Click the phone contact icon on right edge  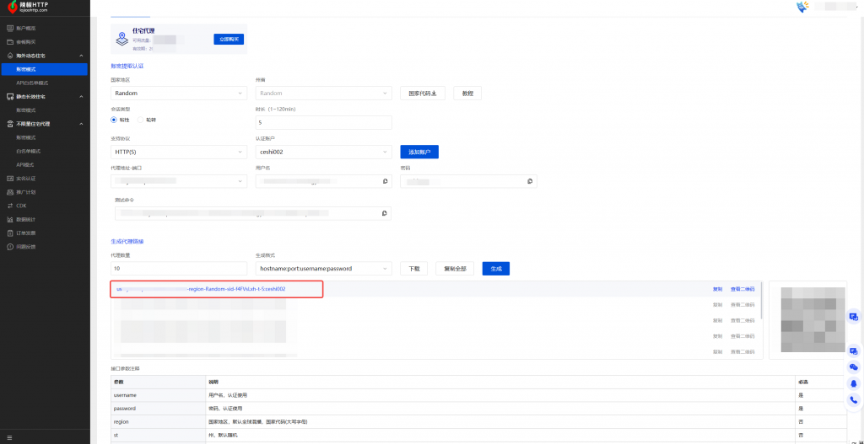click(854, 400)
